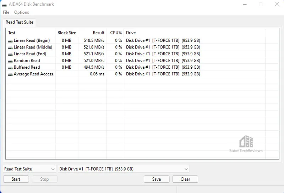Image resolution: width=284 pixels, height=193 pixels.
Task: Click the drive icon beside Average Read Access
Action: (10, 75)
